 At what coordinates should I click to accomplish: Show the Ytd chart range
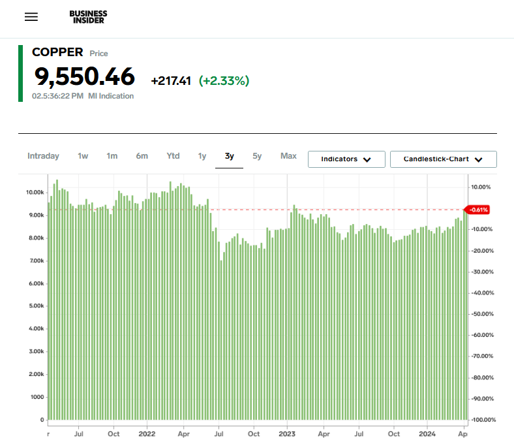(x=173, y=156)
